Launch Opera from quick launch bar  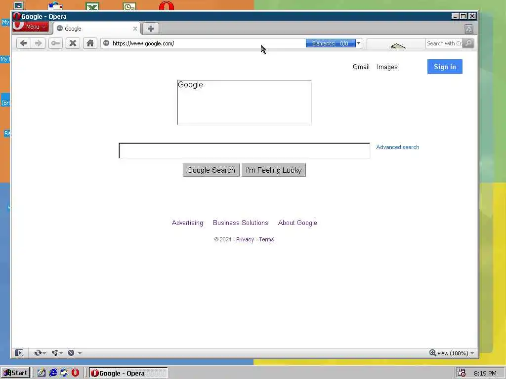75,373
